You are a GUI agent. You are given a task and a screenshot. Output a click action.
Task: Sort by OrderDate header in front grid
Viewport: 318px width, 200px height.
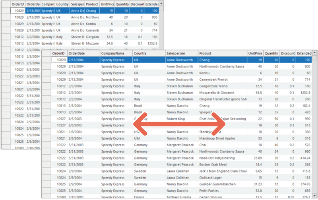click(83, 53)
